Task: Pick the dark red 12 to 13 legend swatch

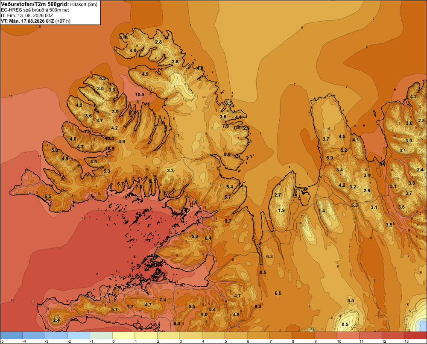Action: [393, 335]
